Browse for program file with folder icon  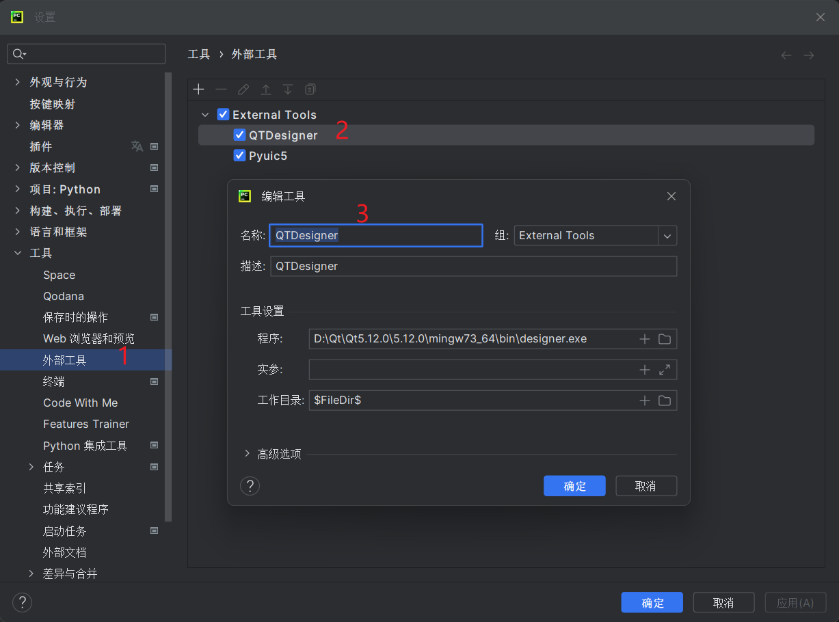(x=665, y=339)
